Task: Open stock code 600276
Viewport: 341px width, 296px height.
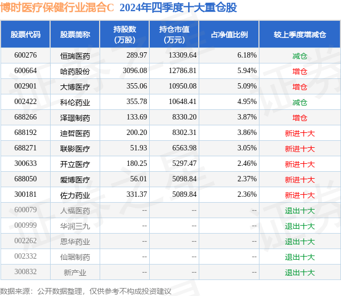Action: pos(26,55)
